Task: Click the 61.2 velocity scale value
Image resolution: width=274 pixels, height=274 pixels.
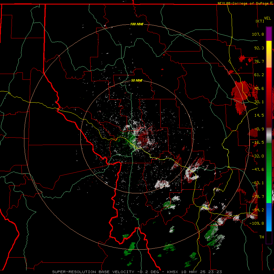Action: 259,75
